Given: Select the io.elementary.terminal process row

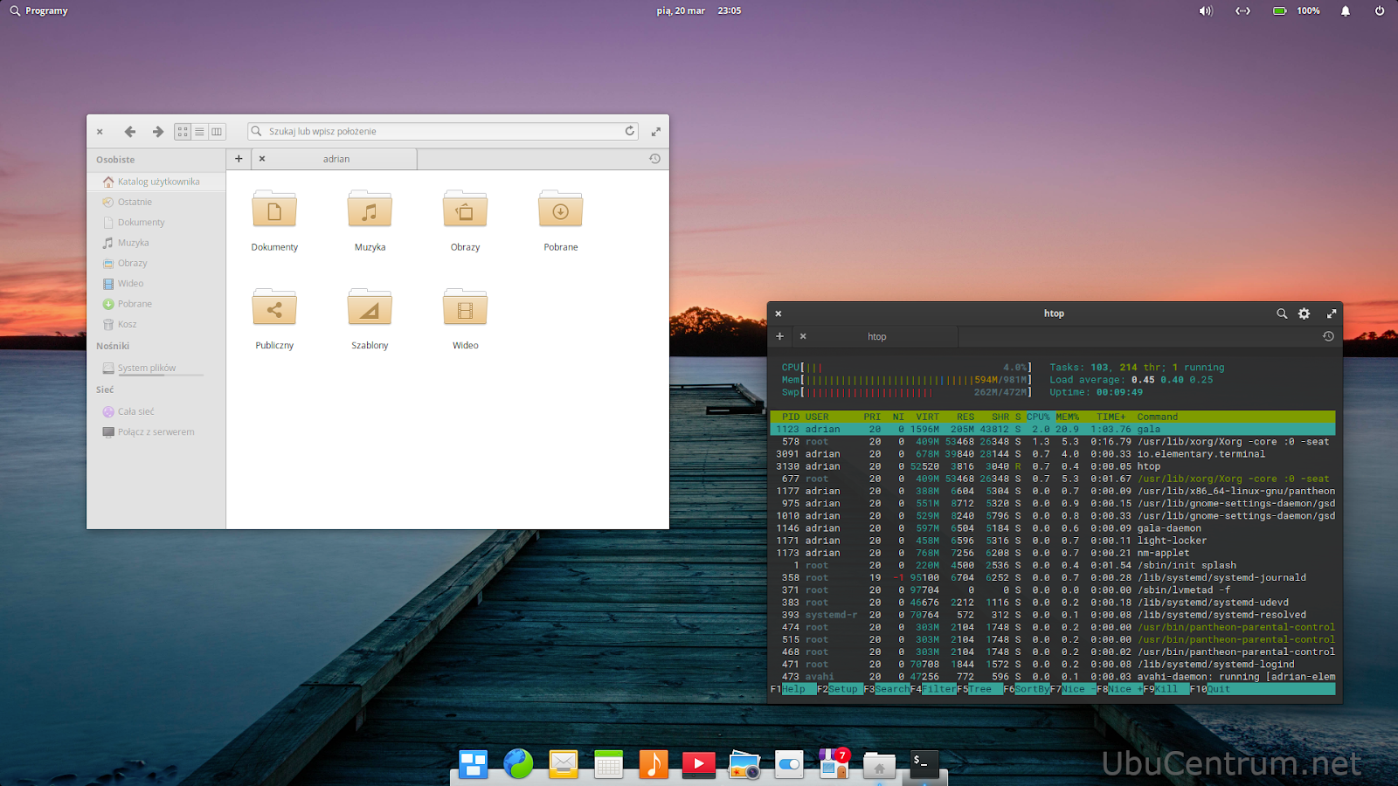Looking at the screenshot, I should pos(1053,454).
